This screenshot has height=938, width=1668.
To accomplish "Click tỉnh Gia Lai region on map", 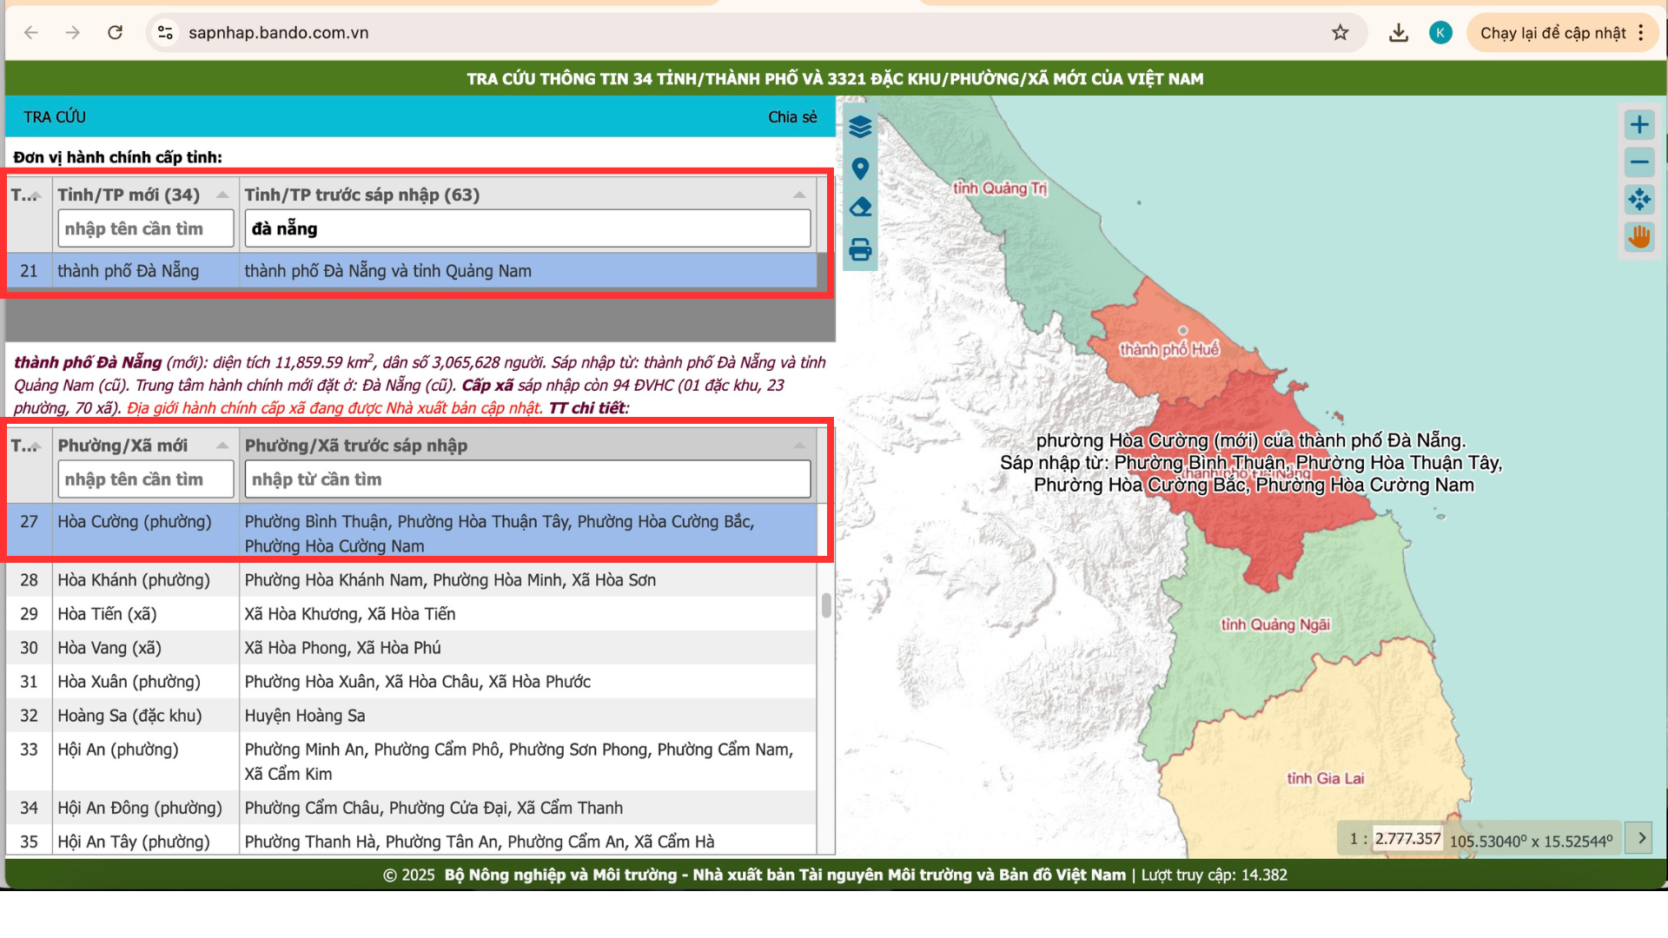I will point(1326,778).
